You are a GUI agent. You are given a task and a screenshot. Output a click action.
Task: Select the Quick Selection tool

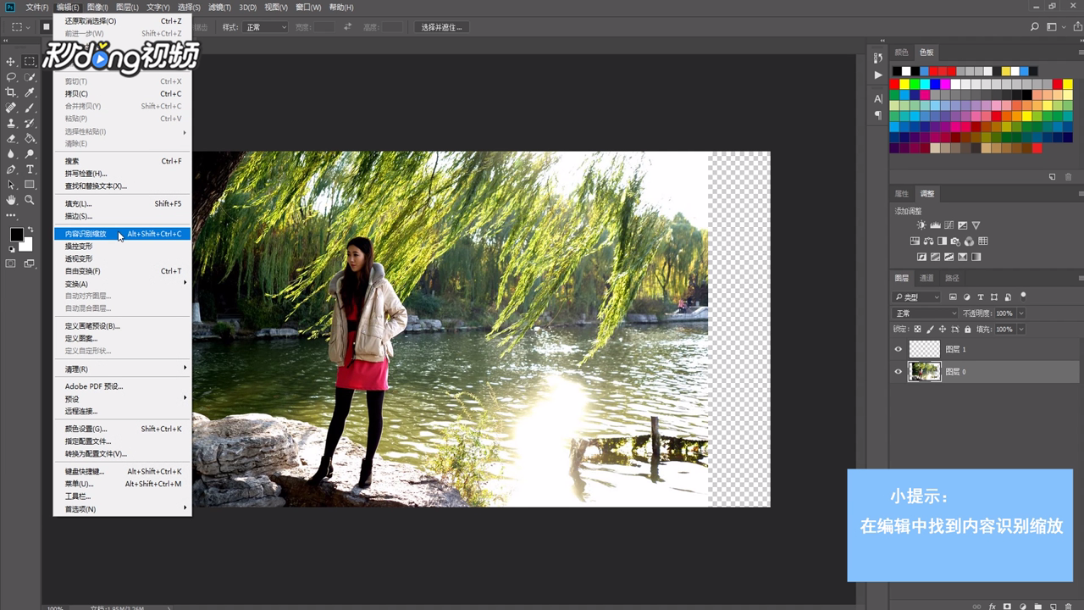pyautogui.click(x=30, y=77)
